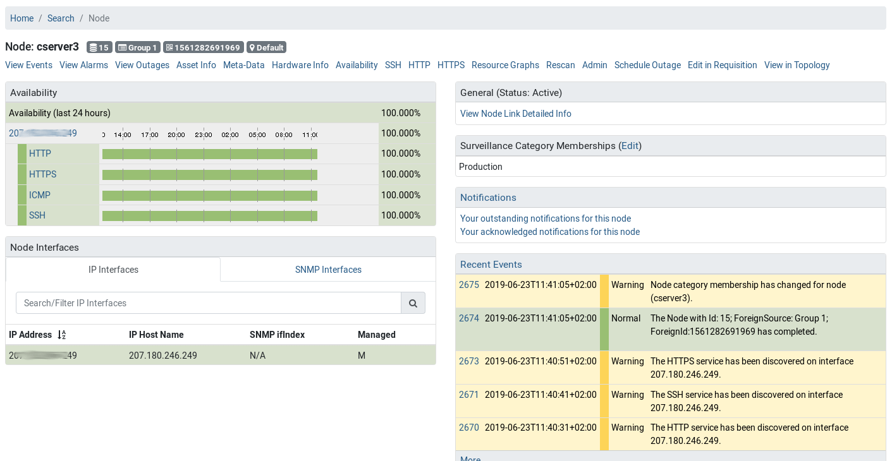
Task: Click Rescan in node actions
Action: (x=560, y=65)
